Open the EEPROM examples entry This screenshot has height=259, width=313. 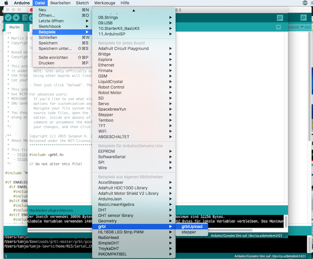point(134,152)
